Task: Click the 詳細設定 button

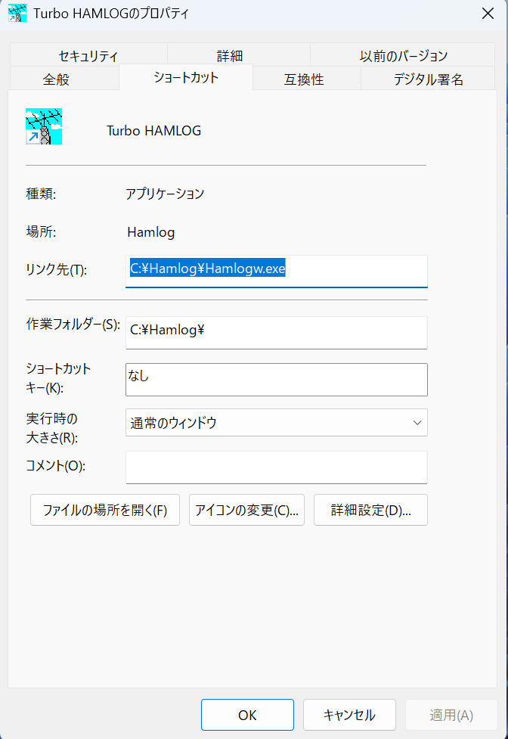Action: [x=370, y=510]
